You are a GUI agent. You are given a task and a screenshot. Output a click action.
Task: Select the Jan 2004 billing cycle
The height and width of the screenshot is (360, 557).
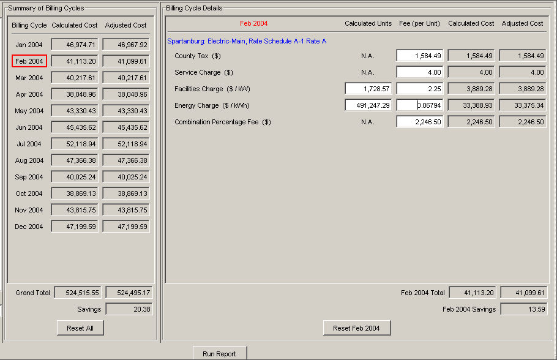(x=29, y=45)
